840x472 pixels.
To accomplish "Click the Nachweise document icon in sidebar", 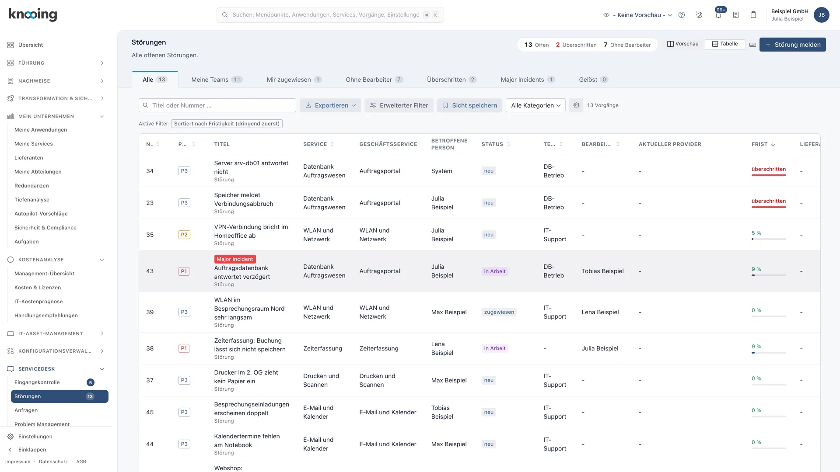I will pyautogui.click(x=10, y=81).
